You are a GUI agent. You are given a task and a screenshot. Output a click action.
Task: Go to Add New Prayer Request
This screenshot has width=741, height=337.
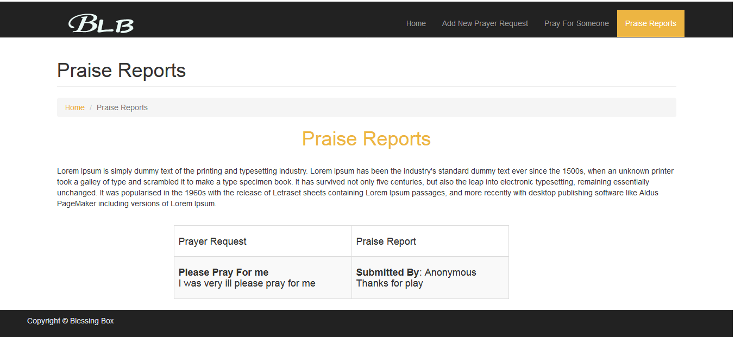coord(485,23)
